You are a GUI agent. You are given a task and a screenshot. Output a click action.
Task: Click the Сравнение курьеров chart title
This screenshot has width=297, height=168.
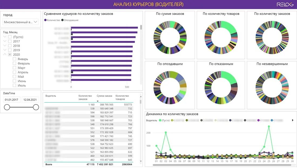[x=78, y=14]
